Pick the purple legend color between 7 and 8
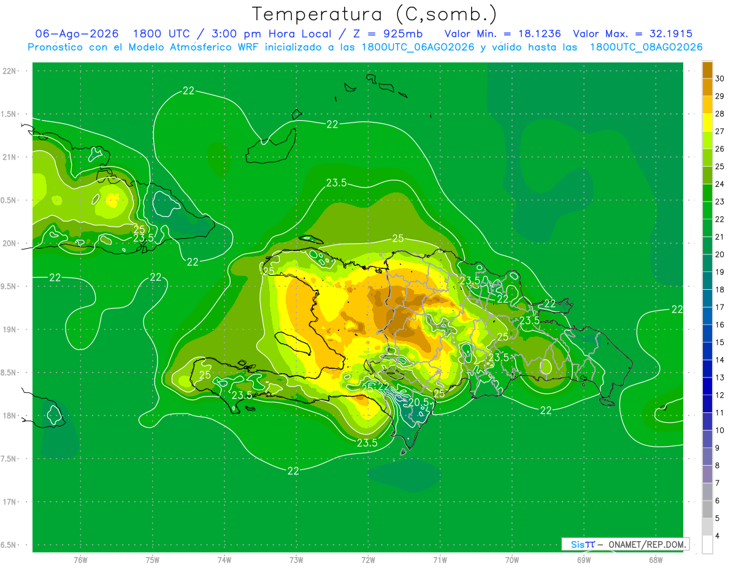The width and height of the screenshot is (736, 568). tap(707, 474)
